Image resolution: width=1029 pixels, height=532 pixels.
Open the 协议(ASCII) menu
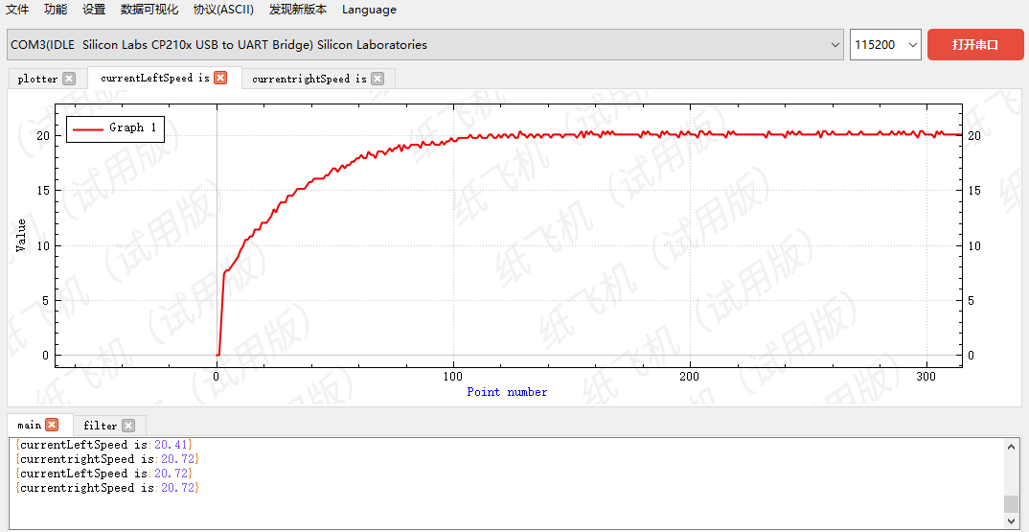tap(223, 10)
